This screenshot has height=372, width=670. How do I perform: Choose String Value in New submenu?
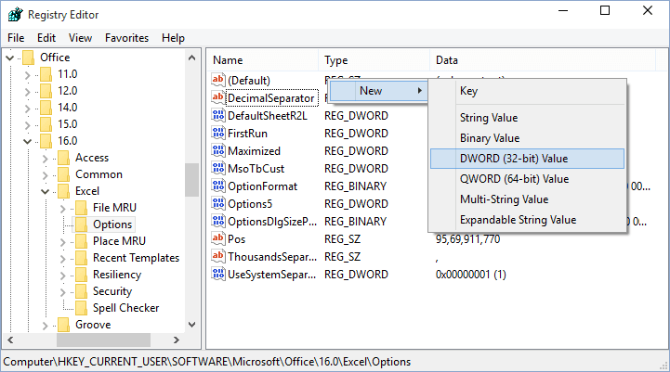point(527,118)
